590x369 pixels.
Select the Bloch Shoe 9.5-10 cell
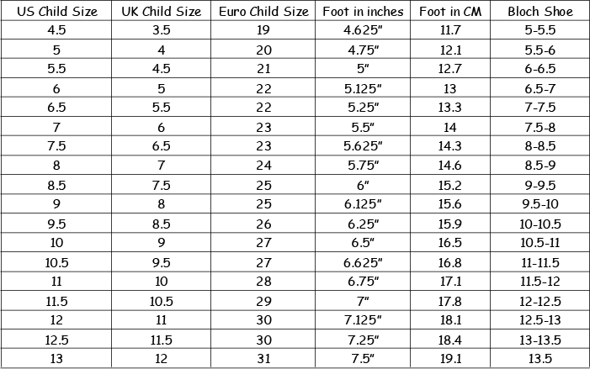(x=540, y=203)
